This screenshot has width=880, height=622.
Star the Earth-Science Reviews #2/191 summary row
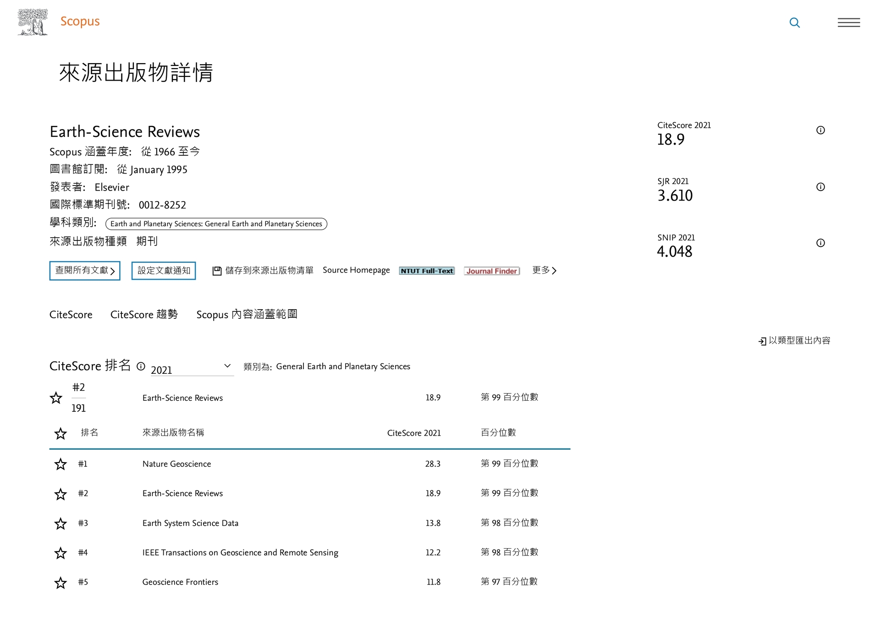[x=56, y=398]
